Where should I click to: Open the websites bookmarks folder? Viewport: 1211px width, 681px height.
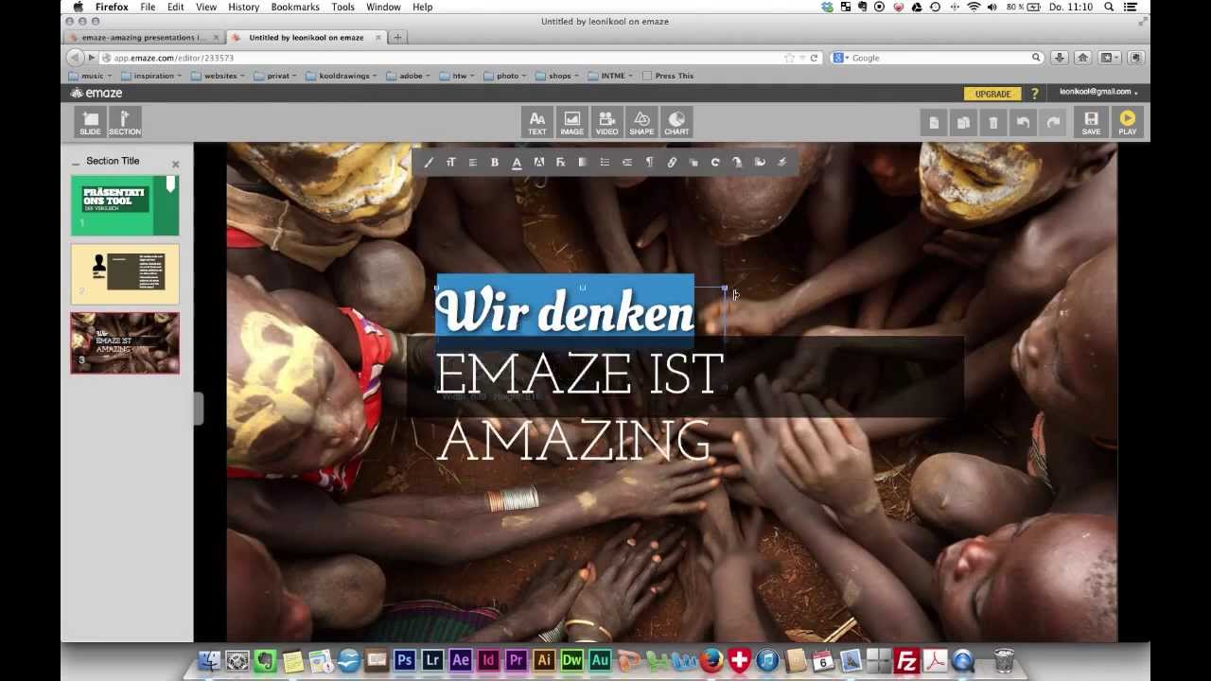point(219,76)
